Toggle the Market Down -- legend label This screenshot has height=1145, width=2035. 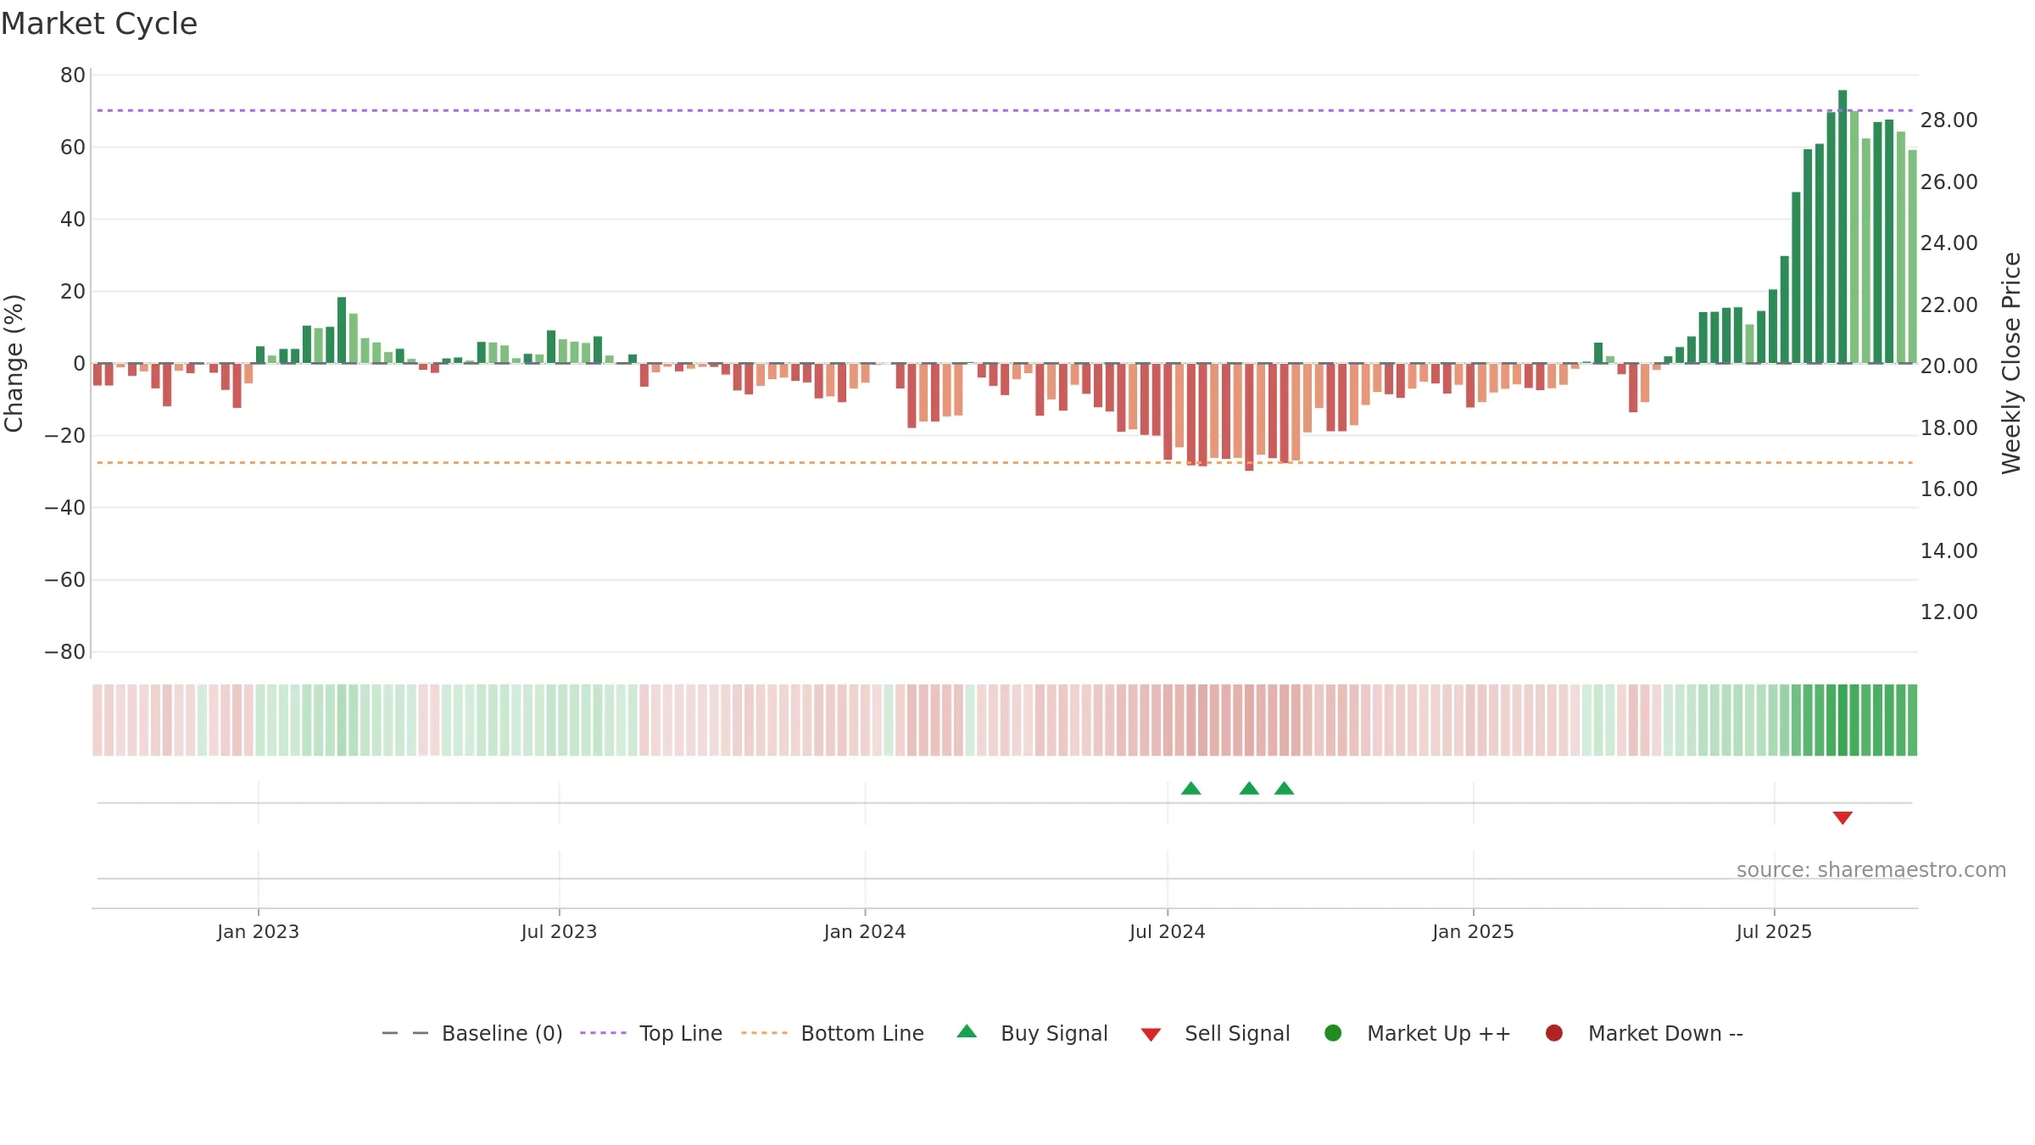pos(1665,1033)
